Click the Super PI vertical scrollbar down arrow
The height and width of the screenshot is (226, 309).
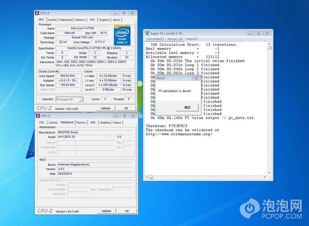click(269, 173)
